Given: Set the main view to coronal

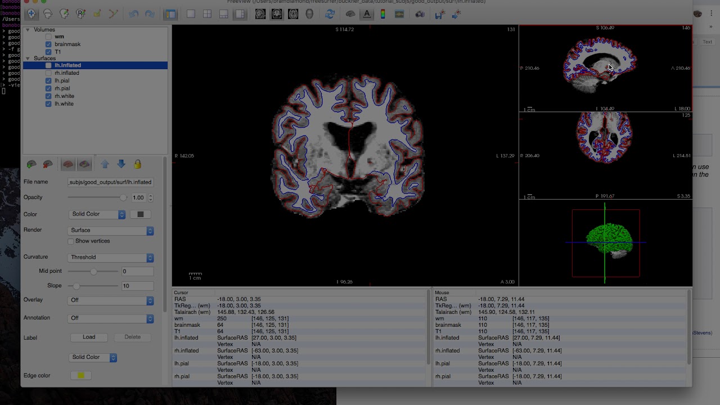Looking at the screenshot, I should [x=277, y=14].
